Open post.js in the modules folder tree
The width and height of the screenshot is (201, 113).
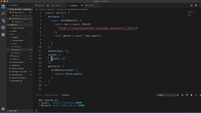point(18,50)
